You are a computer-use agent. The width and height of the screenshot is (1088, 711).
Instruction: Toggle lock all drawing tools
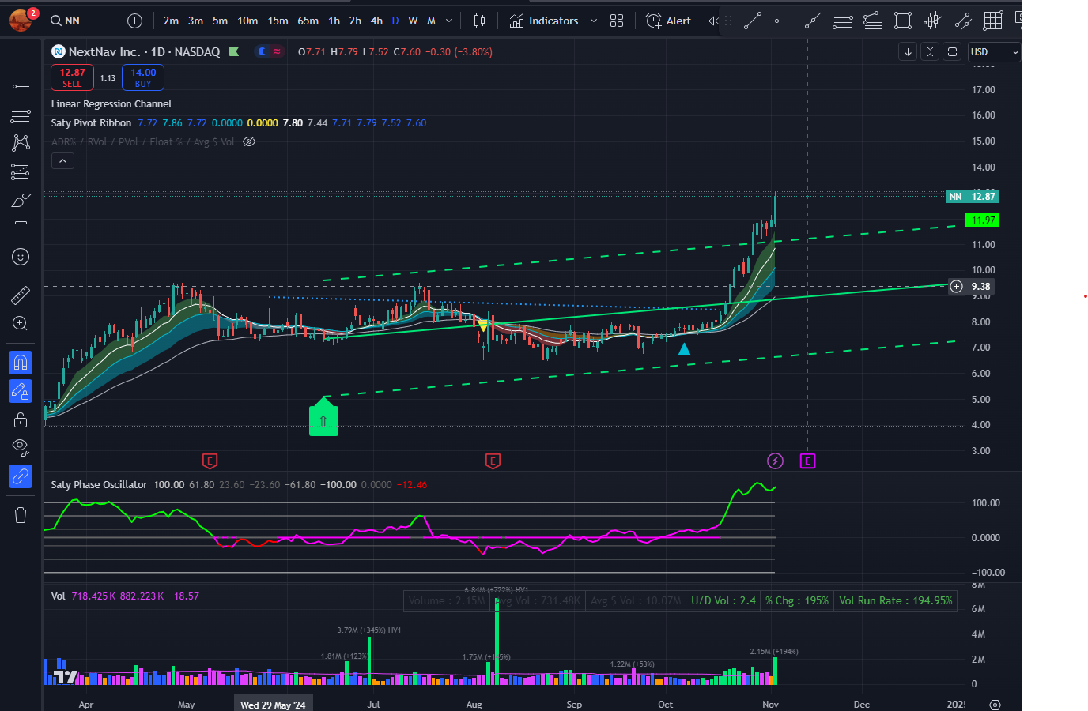click(21, 419)
